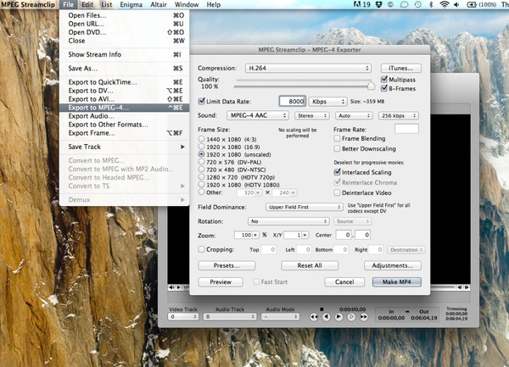Enable the Multipass checkbox
509x367 pixels.
tap(384, 79)
